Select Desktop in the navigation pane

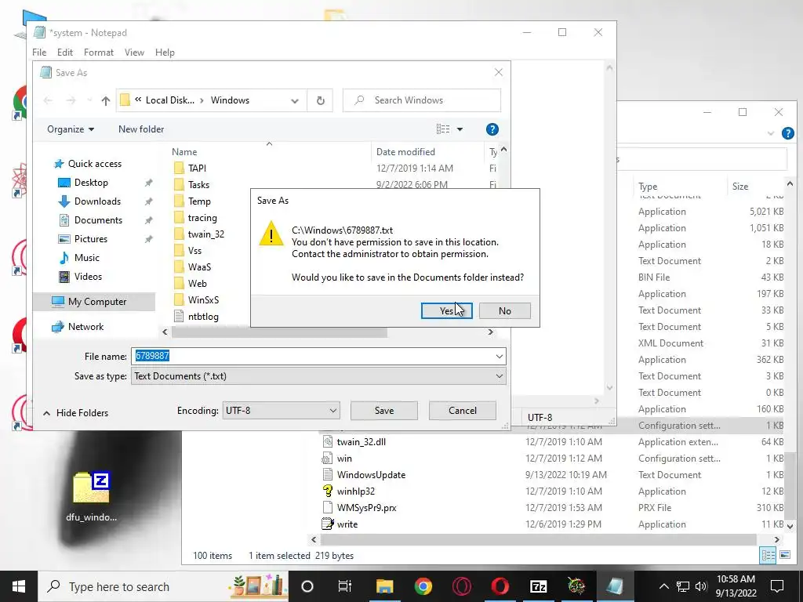coord(91,183)
